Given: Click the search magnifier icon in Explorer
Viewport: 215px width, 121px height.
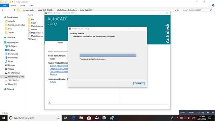Looking at the screenshot, I should click(211, 10).
